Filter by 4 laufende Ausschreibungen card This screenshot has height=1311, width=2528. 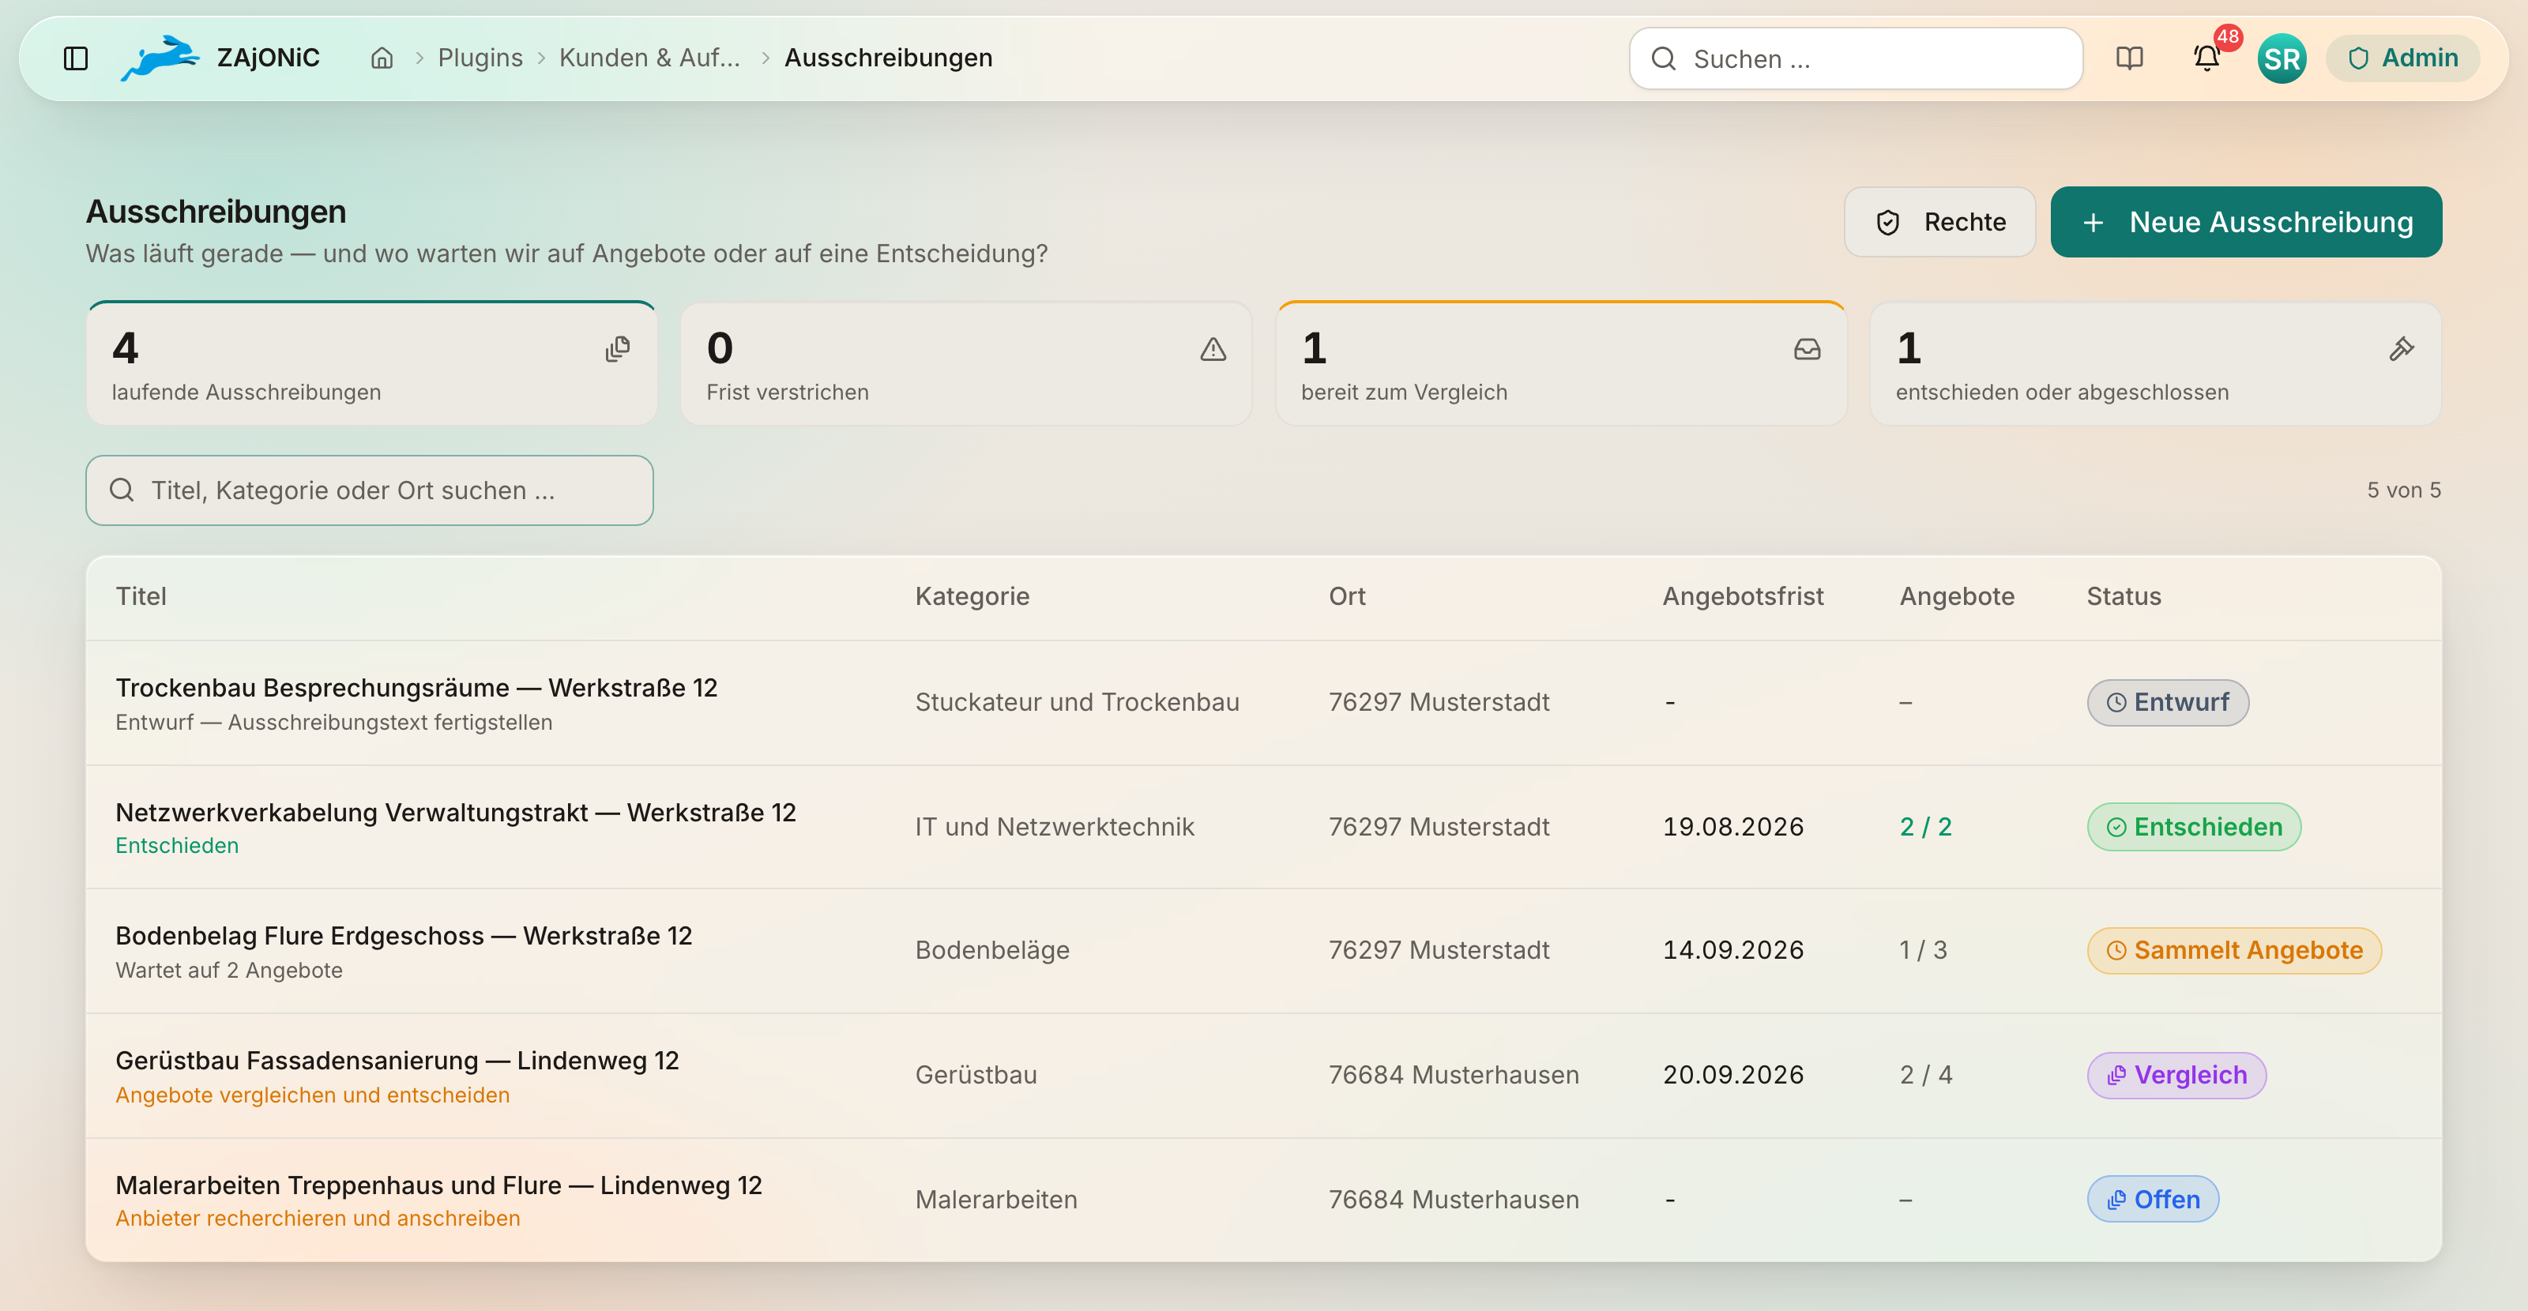[x=371, y=363]
